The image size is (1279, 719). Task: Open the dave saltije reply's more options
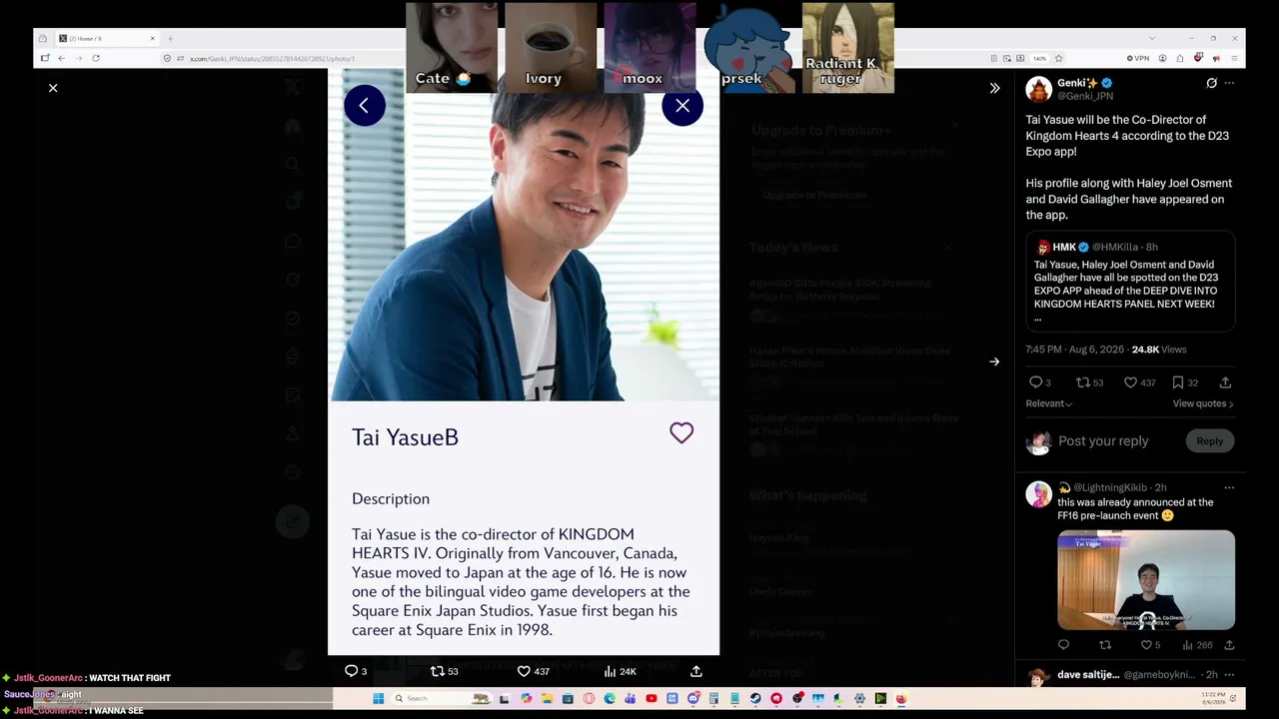tap(1229, 675)
